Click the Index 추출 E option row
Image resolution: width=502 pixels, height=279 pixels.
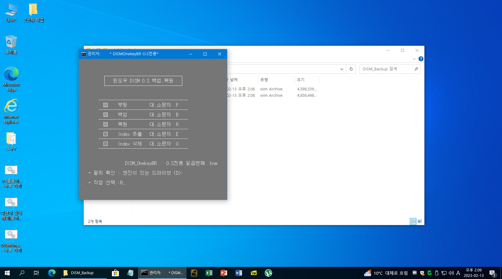click(143, 134)
